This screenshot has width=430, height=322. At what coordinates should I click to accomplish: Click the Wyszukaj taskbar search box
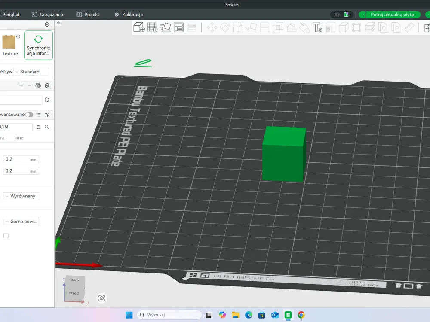(x=169, y=315)
